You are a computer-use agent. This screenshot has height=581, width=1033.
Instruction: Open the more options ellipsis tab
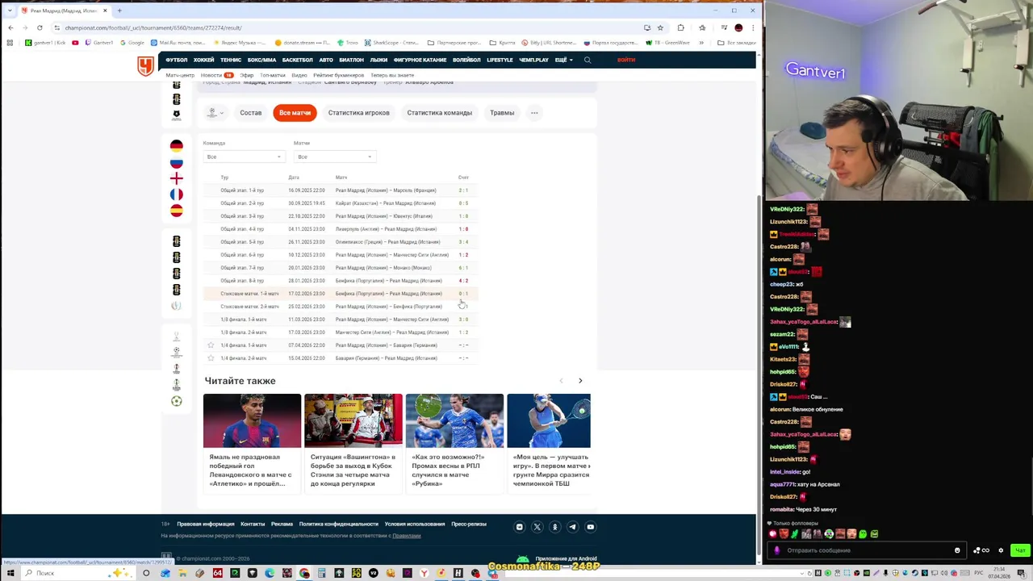534,113
